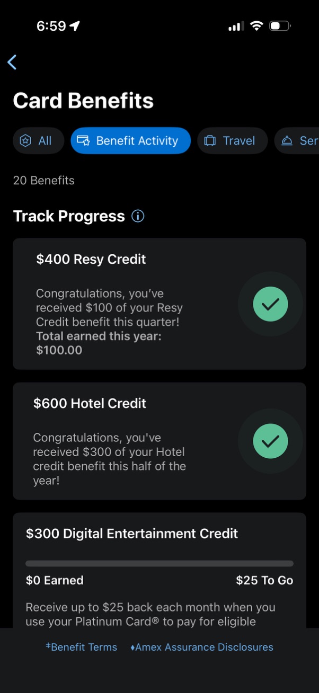Switch on the partially visible Services filter

(x=299, y=140)
